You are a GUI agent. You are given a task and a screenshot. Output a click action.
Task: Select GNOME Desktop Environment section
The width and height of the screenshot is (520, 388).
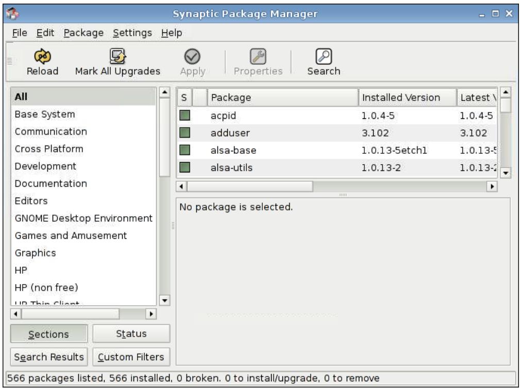click(x=83, y=218)
